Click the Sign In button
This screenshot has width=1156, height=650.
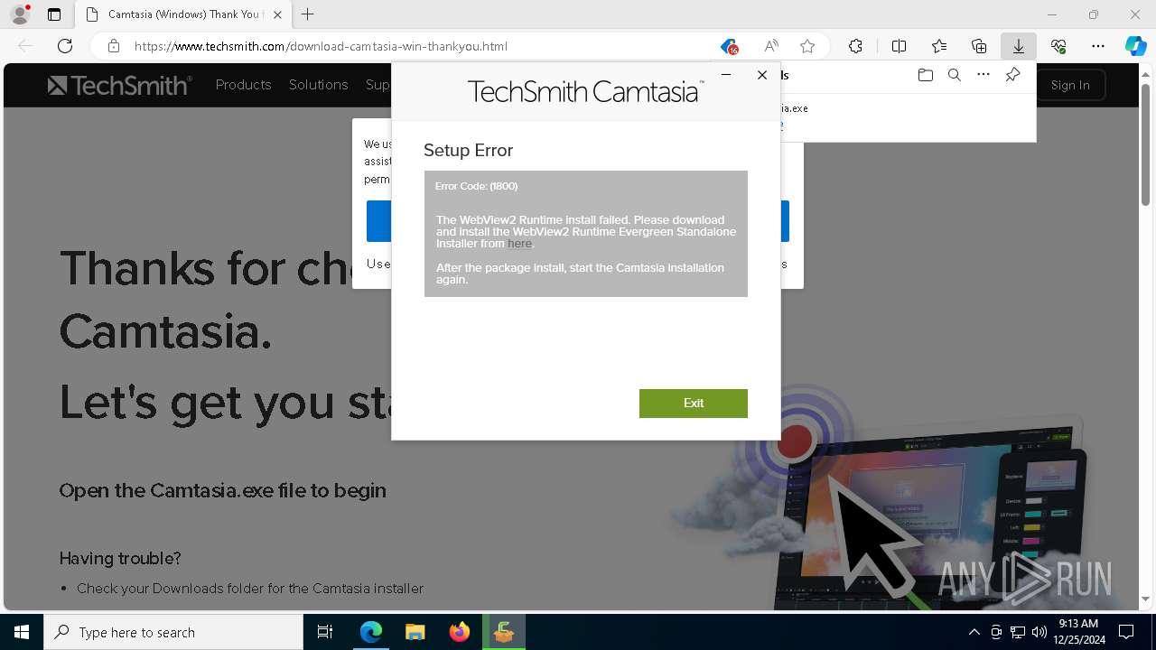(1070, 85)
